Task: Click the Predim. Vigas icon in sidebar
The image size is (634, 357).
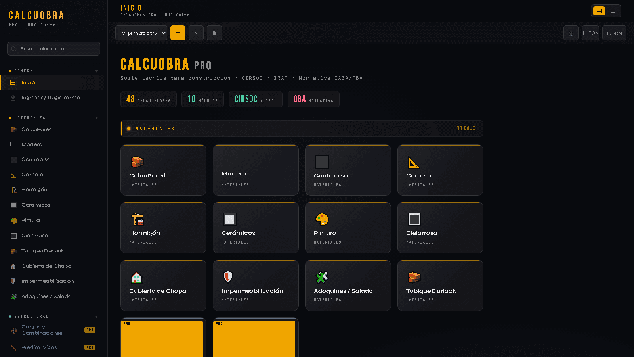Action: (14, 347)
